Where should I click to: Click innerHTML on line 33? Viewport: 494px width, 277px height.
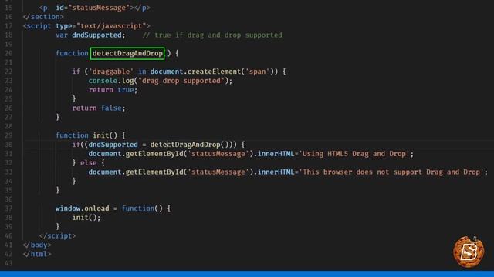click(276, 172)
